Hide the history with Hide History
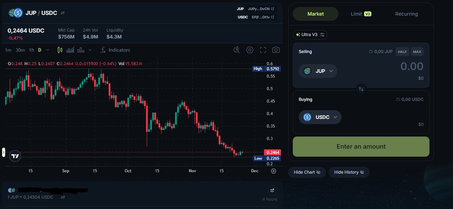 349,172
